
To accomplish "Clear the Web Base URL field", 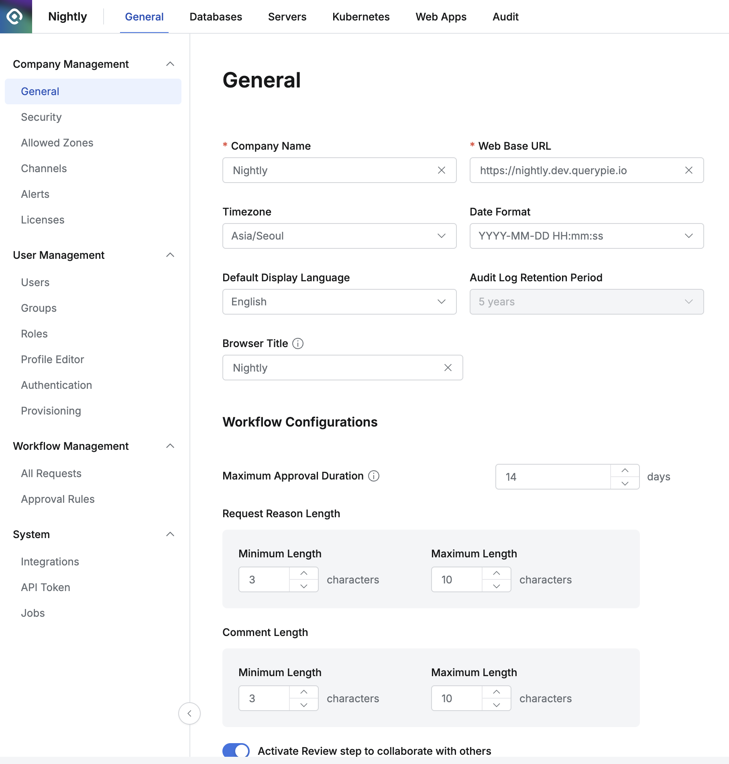I will [x=689, y=170].
